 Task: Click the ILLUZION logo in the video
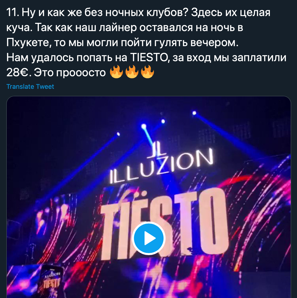[x=162, y=166]
